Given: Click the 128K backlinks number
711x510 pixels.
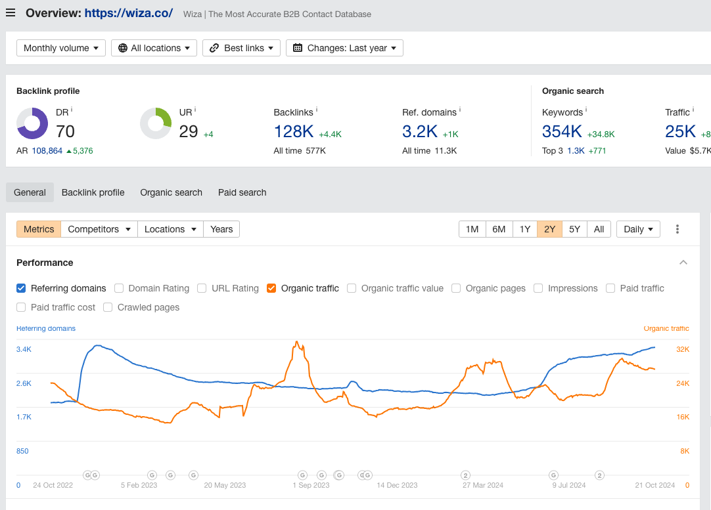Looking at the screenshot, I should (x=293, y=131).
